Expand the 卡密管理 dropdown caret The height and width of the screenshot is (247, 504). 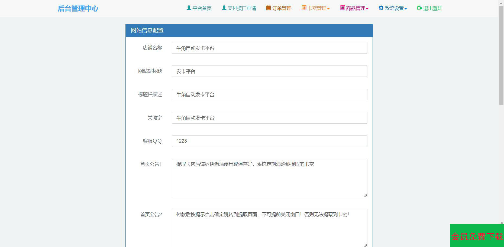click(328, 9)
